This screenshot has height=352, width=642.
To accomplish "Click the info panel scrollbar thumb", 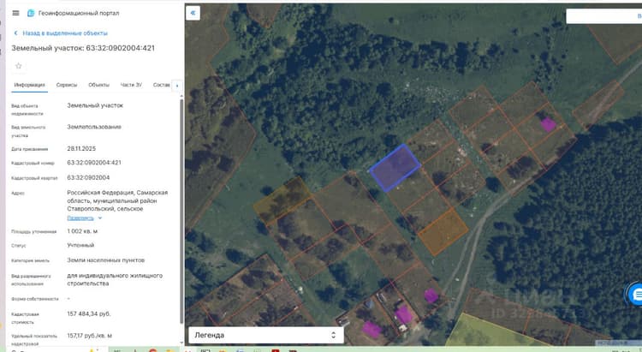I will pos(181,211).
